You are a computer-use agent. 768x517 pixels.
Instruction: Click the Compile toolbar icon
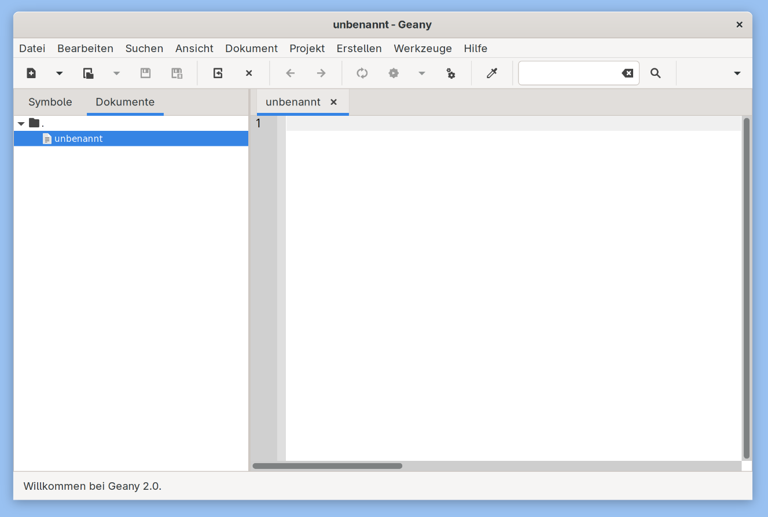click(x=362, y=73)
